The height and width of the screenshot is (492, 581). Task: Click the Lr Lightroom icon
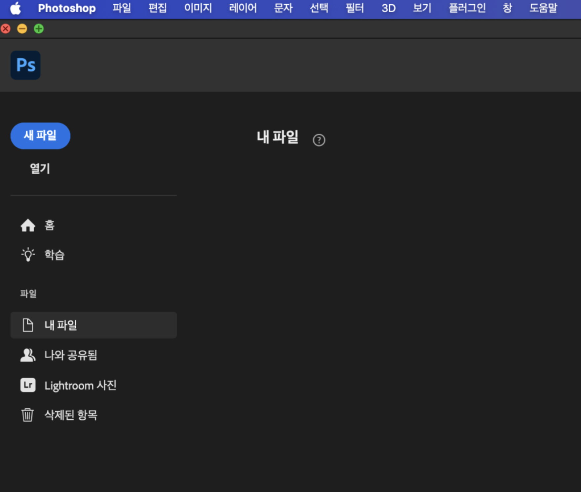[28, 385]
